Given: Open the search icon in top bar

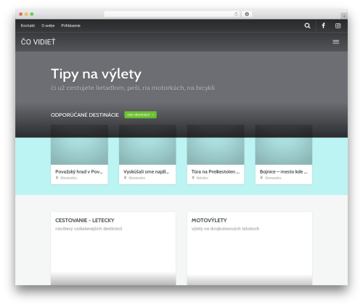Looking at the screenshot, I should click(x=307, y=25).
